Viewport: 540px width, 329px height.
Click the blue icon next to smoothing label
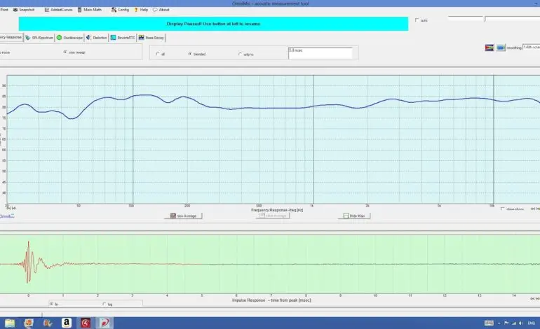click(x=501, y=48)
